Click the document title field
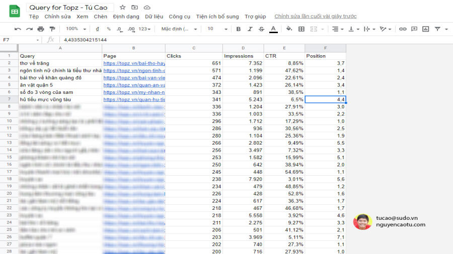 click(x=69, y=8)
